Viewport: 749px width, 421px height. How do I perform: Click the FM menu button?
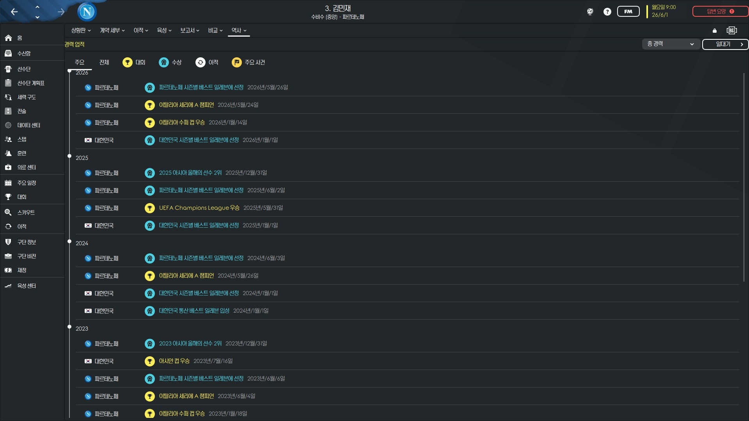tap(628, 11)
